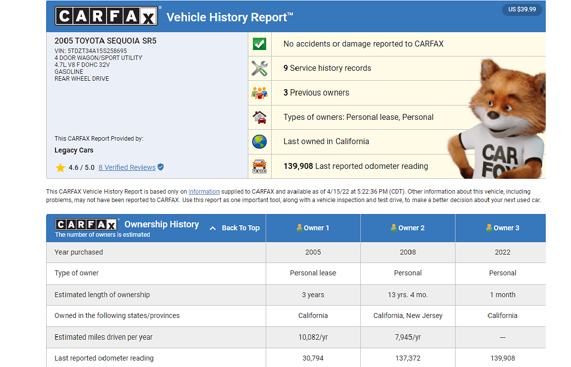Click the odometer car icon
571x367 pixels.
(x=259, y=166)
